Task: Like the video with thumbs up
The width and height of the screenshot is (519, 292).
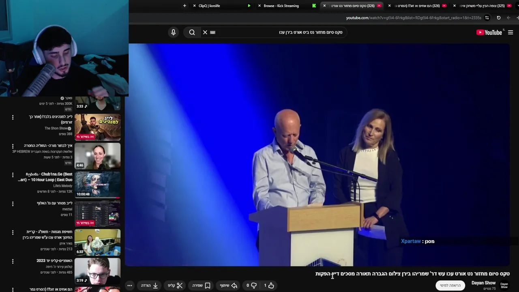Action: [269, 286]
